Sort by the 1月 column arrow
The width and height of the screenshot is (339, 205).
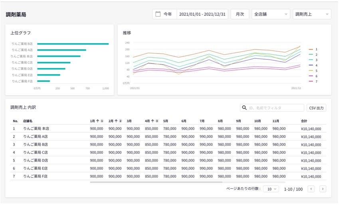[x=98, y=121]
